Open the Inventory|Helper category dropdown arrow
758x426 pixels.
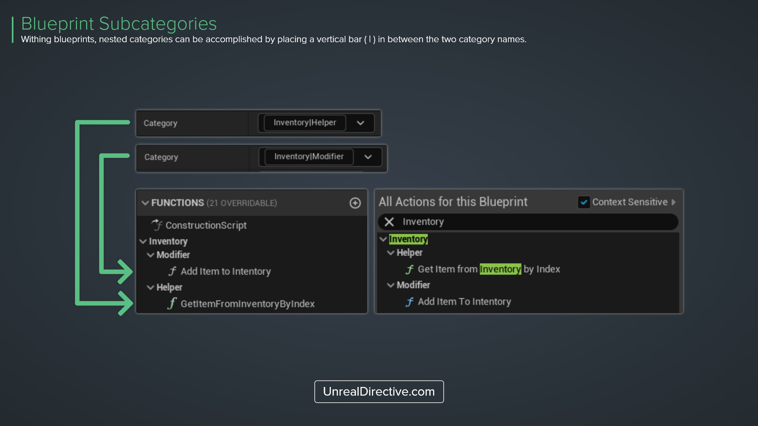[360, 123]
